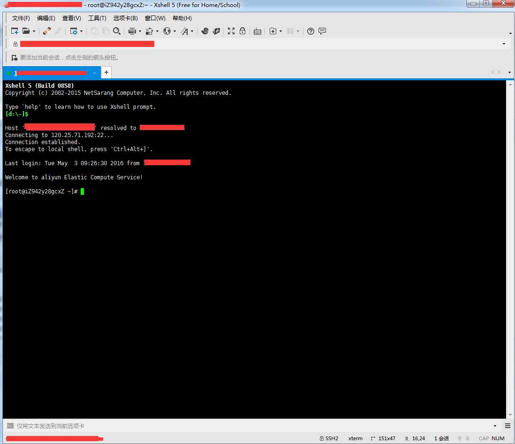Launch Xftp with the spiral icon
515x444 pixels.
point(205,31)
